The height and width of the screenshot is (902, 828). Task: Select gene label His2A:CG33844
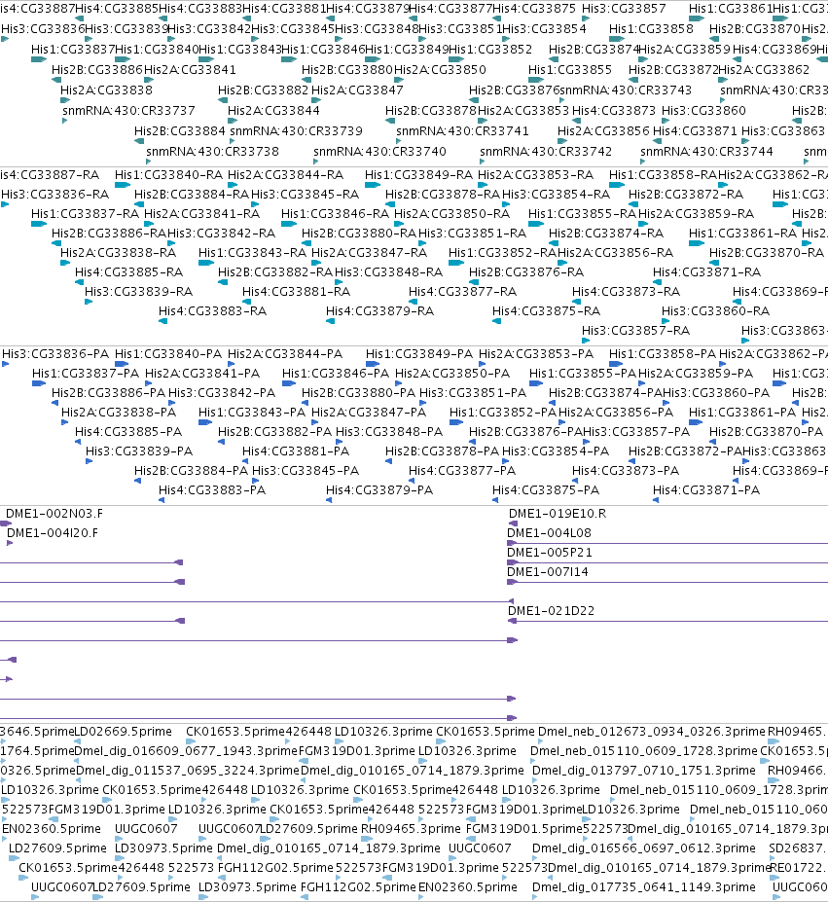coord(273,111)
